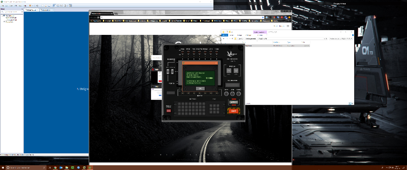Click the profile up-arrow button
This screenshot has height=170, width=407.
229,71
